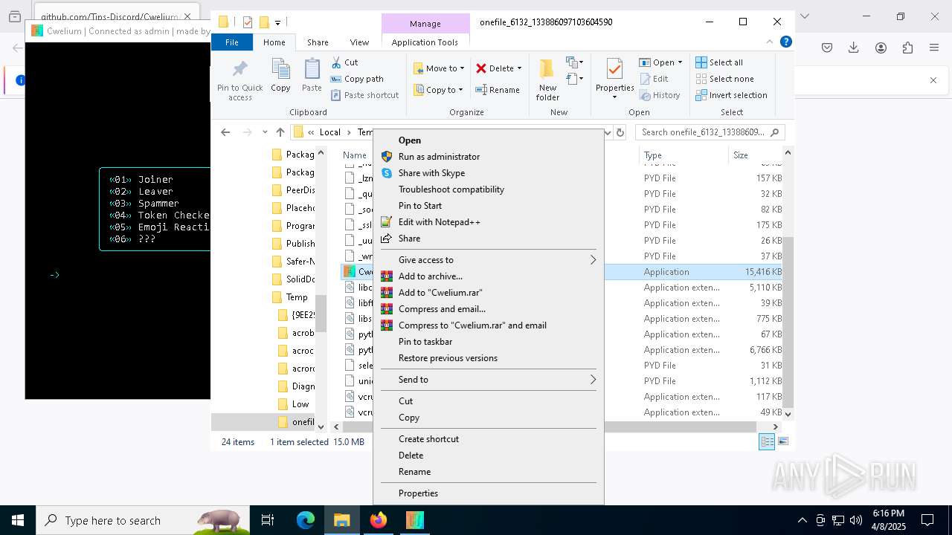Switch to large icons view icon

tap(782, 442)
